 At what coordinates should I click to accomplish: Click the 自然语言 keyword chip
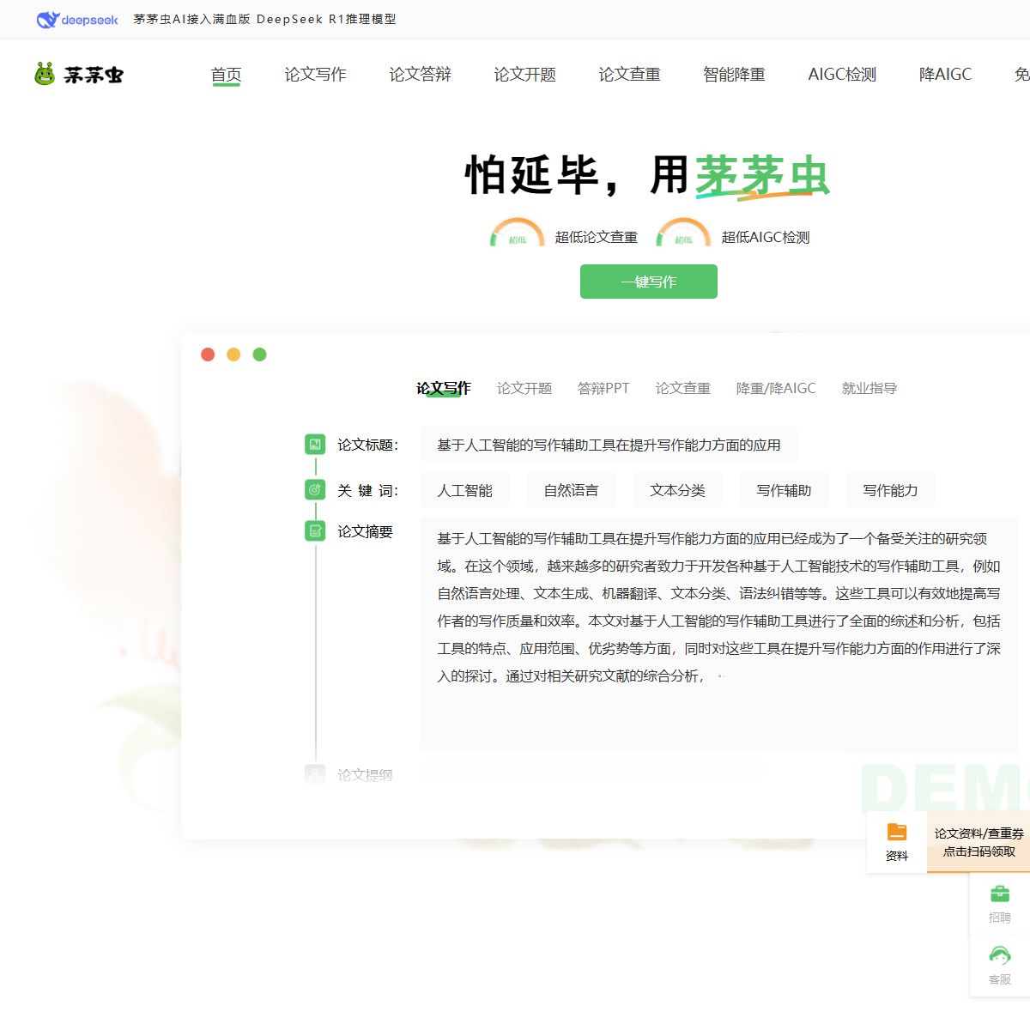[x=572, y=490]
